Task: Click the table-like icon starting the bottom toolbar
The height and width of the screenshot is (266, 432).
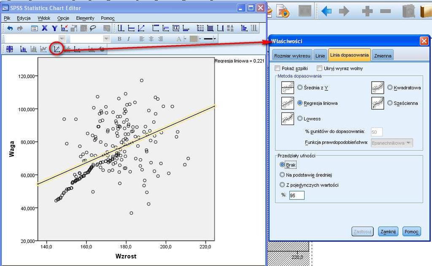Action: 10,49
